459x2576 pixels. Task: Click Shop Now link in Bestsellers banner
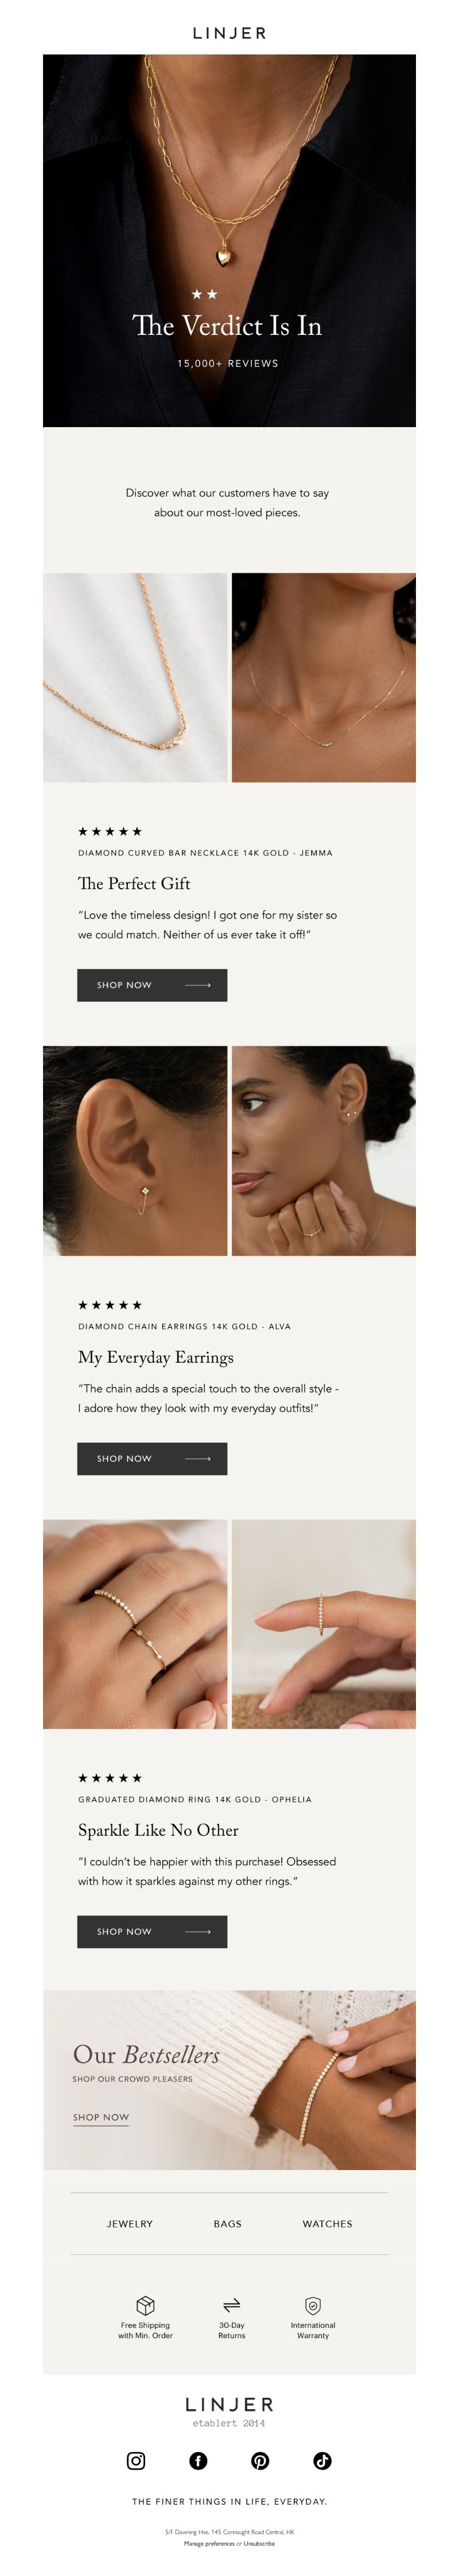101,2117
